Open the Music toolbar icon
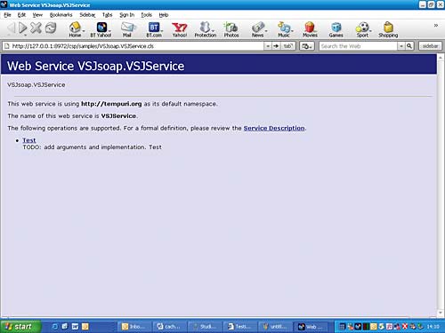 click(x=284, y=29)
